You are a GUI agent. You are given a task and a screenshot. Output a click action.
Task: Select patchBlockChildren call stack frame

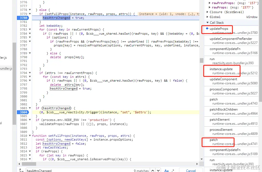(x=231, y=111)
